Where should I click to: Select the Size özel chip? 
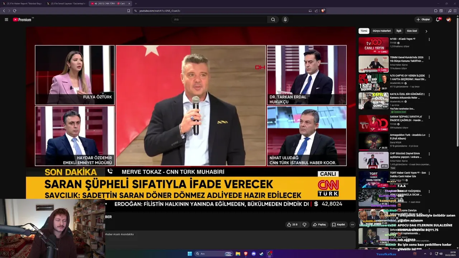point(412,31)
